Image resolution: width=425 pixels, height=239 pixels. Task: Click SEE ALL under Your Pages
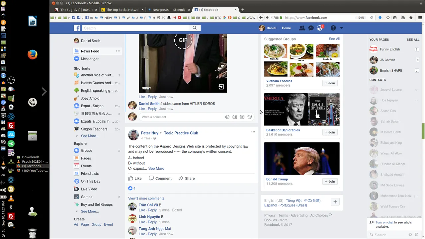413,40
